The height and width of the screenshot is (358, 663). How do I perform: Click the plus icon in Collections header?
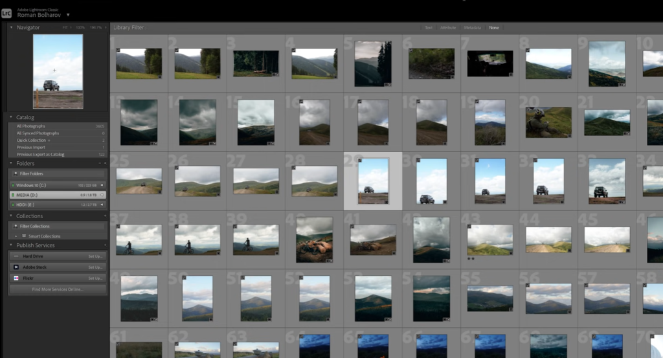tap(105, 216)
